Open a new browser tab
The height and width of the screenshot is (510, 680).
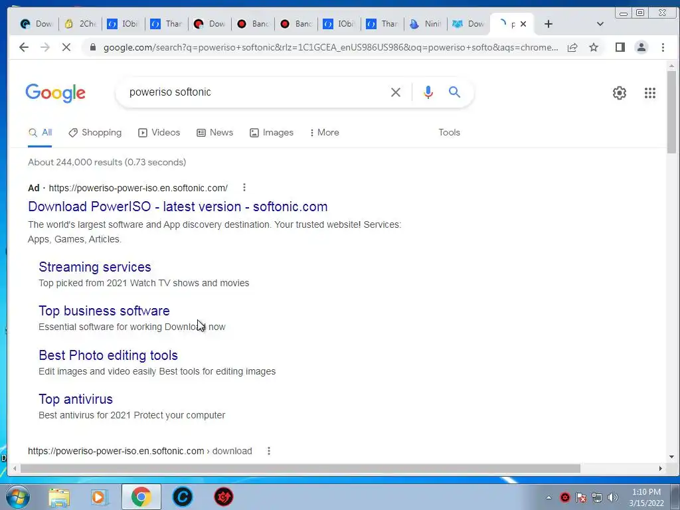pos(549,24)
